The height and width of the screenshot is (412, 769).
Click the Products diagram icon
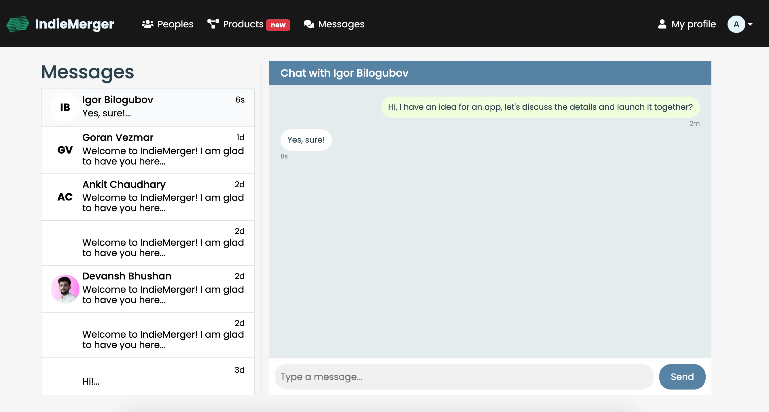213,24
